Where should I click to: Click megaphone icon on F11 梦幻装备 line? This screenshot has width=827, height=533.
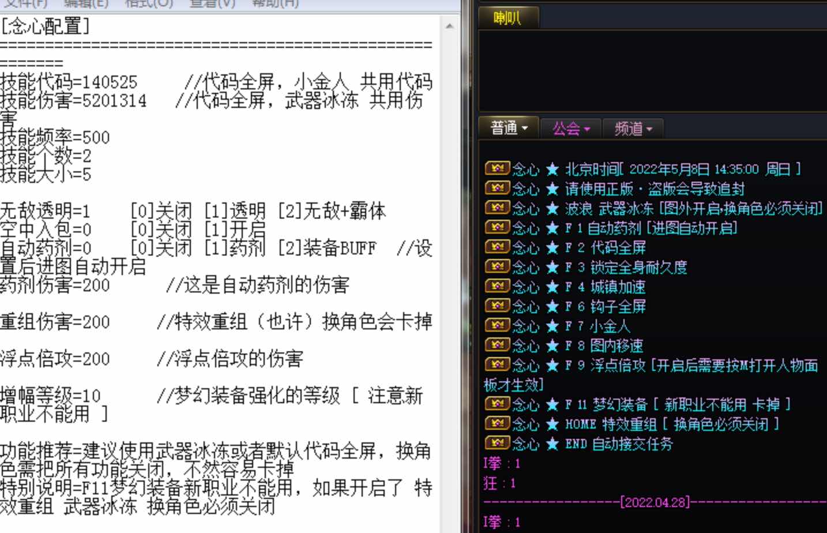point(497,404)
